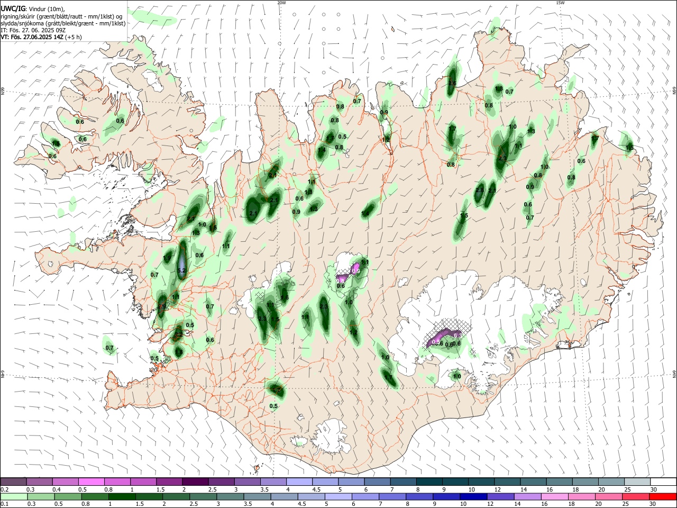Select the grey-green 3 swatch in rain legend
Screen dimensions: 677x508
230,497
